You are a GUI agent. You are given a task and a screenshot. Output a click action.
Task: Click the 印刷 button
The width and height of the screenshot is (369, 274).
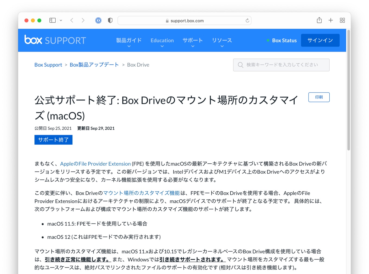[x=319, y=97]
